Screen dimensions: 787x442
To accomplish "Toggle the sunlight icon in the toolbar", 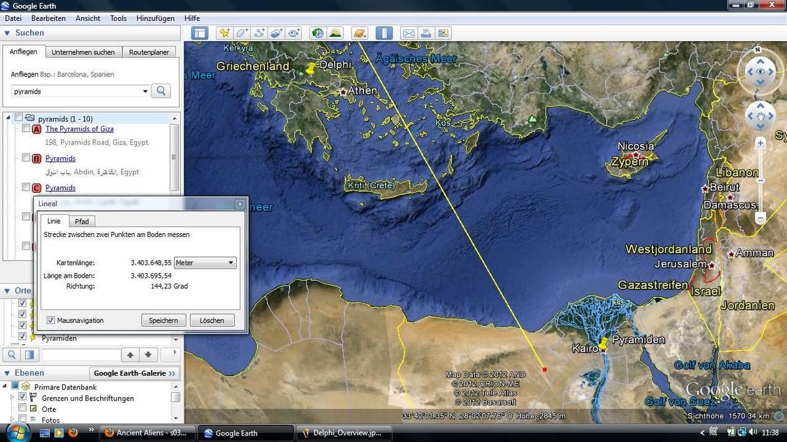I will pyautogui.click(x=335, y=33).
